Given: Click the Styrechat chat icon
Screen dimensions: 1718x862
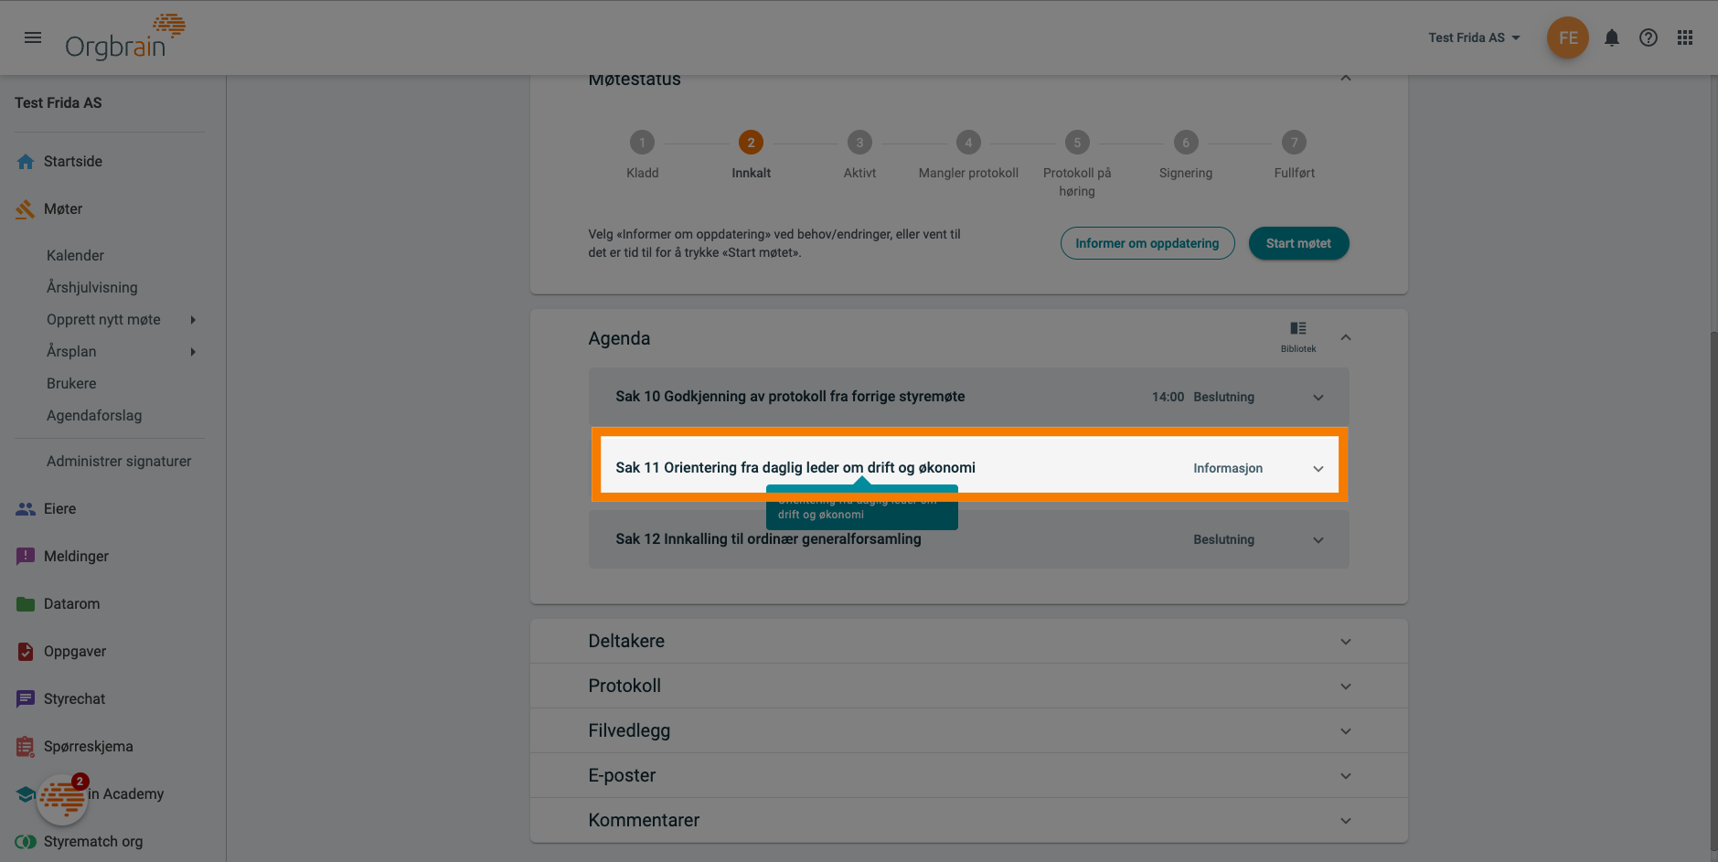Looking at the screenshot, I should [x=26, y=698].
